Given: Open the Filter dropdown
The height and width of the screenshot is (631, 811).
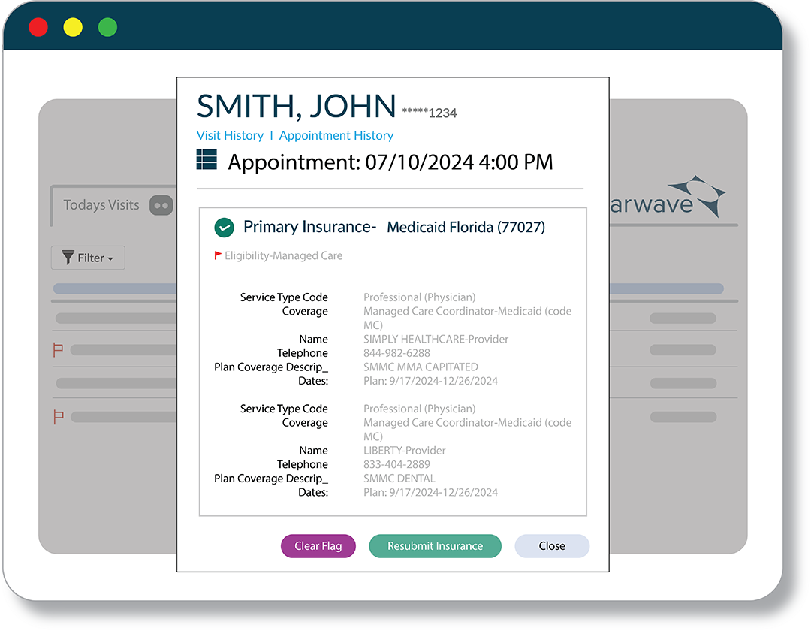Looking at the screenshot, I should (x=88, y=258).
